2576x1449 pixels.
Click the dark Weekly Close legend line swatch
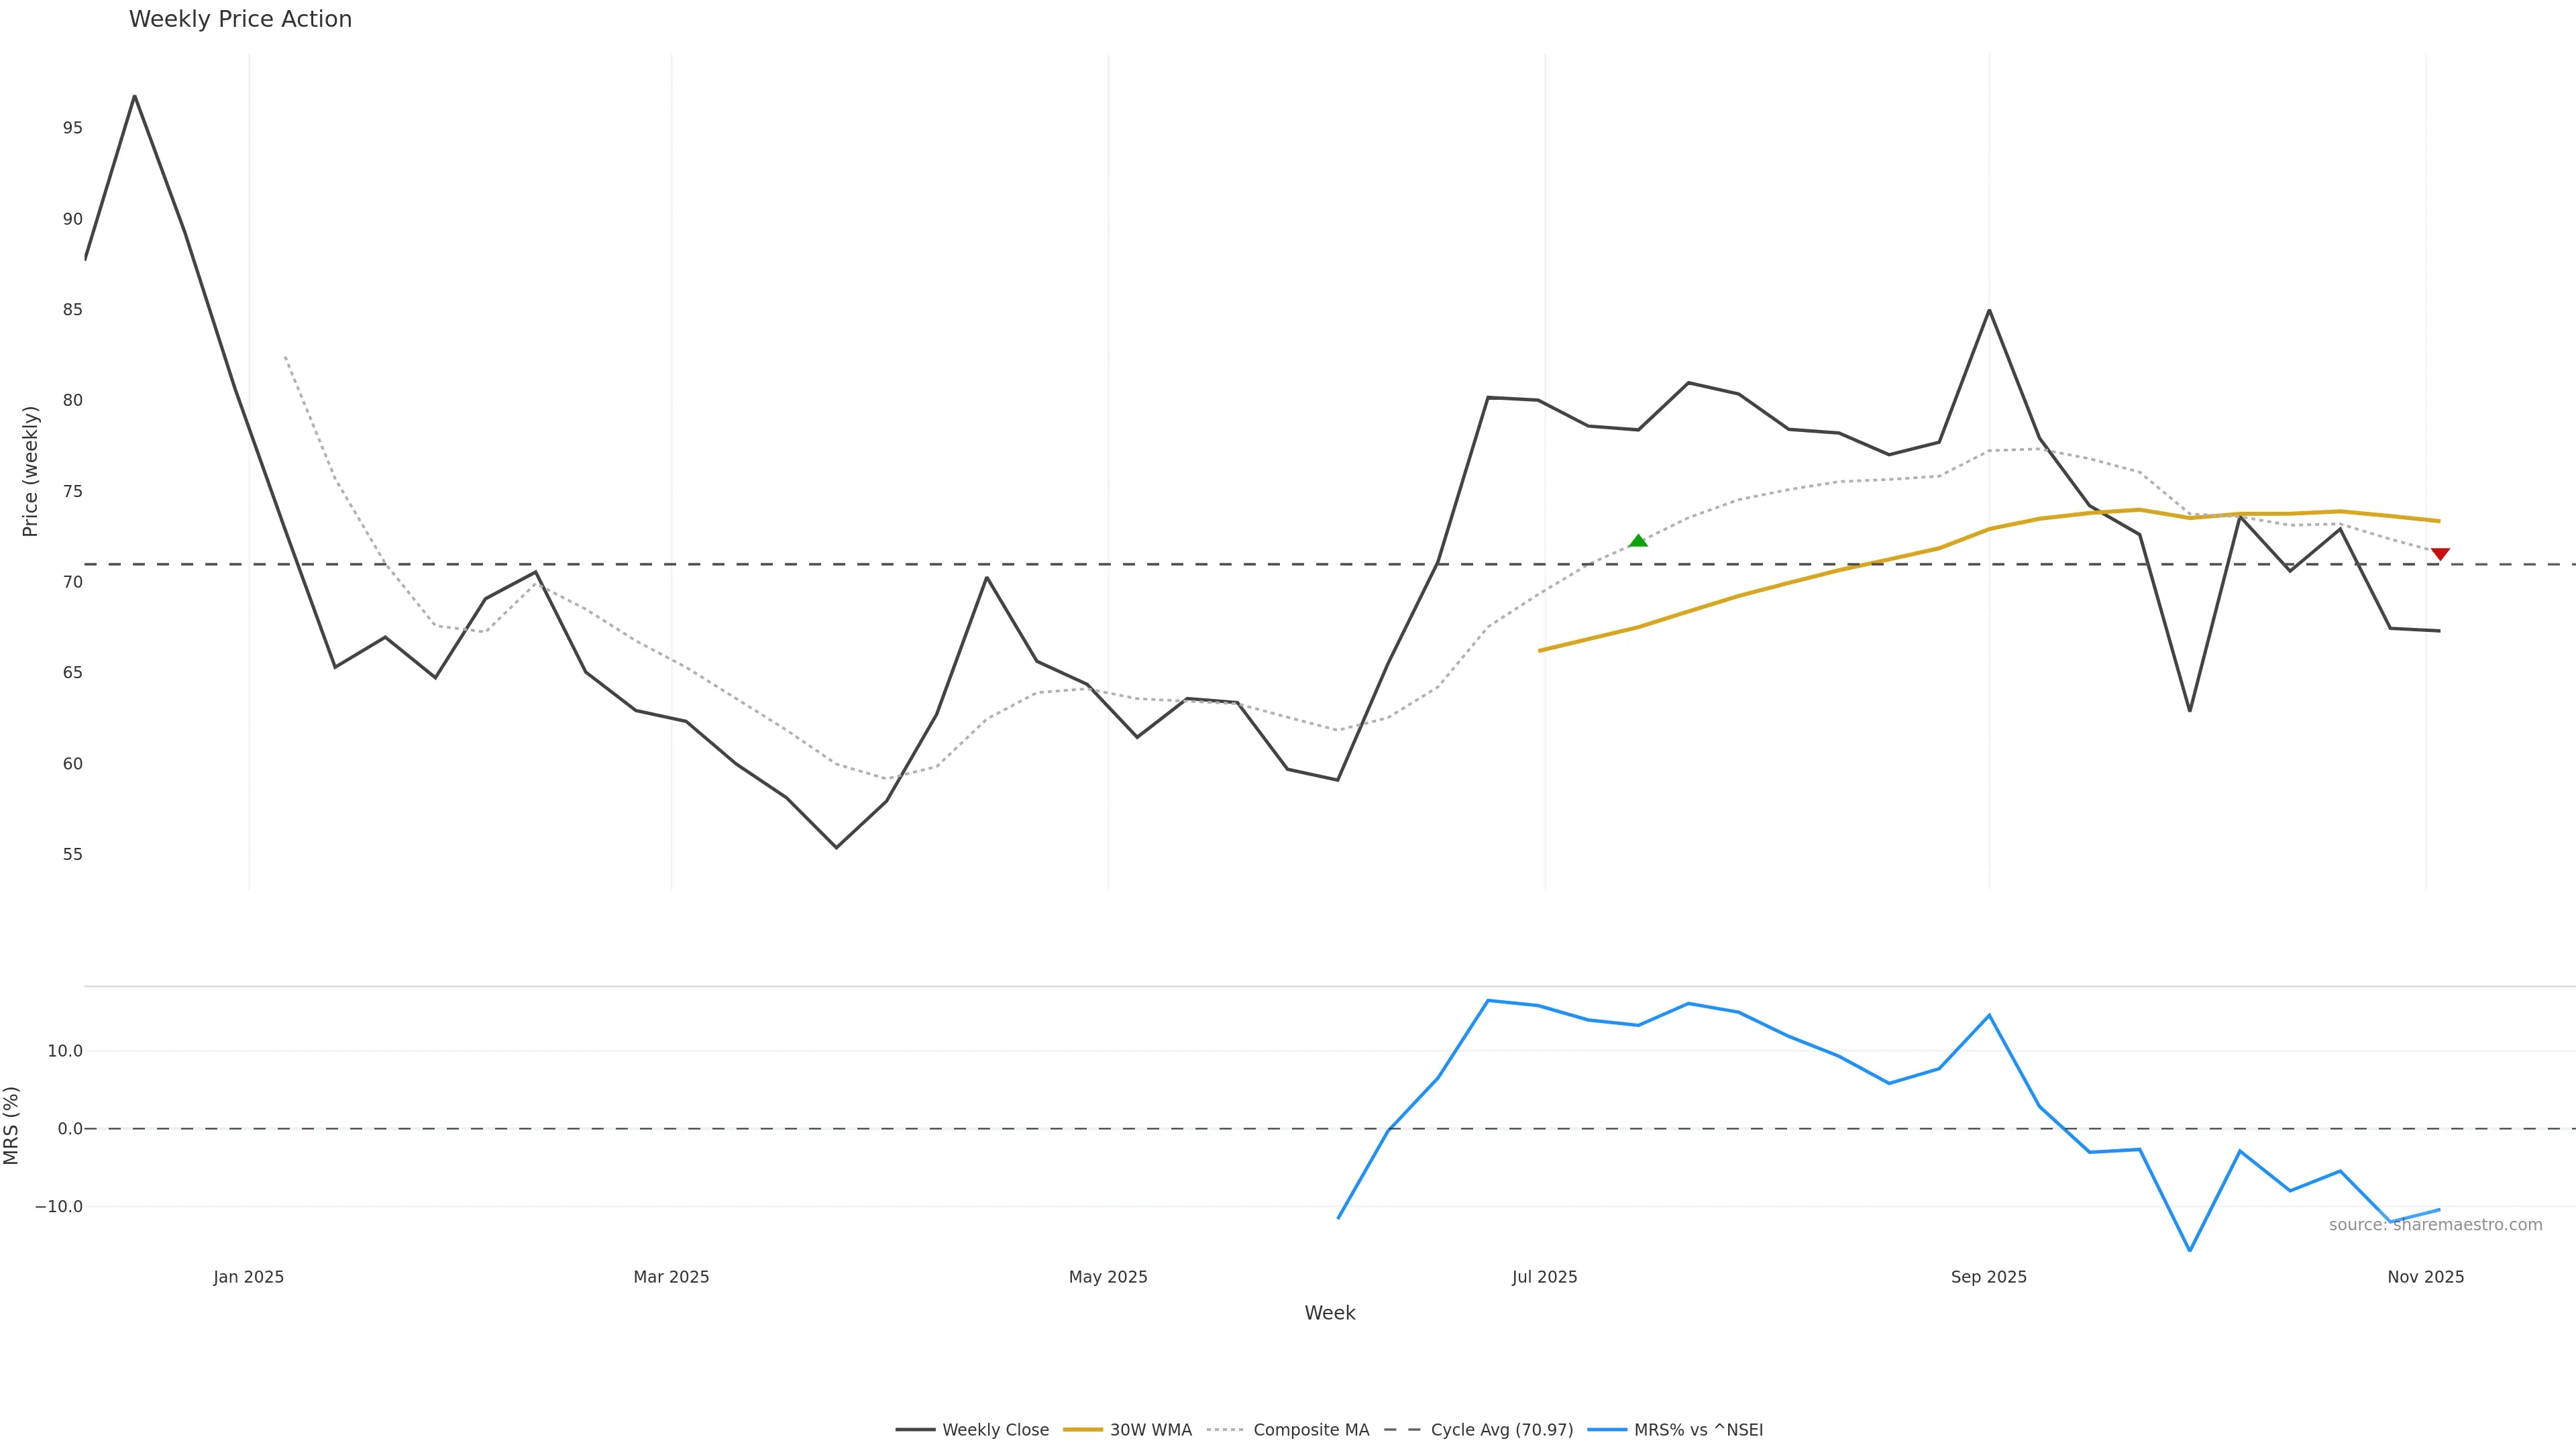pos(915,1430)
